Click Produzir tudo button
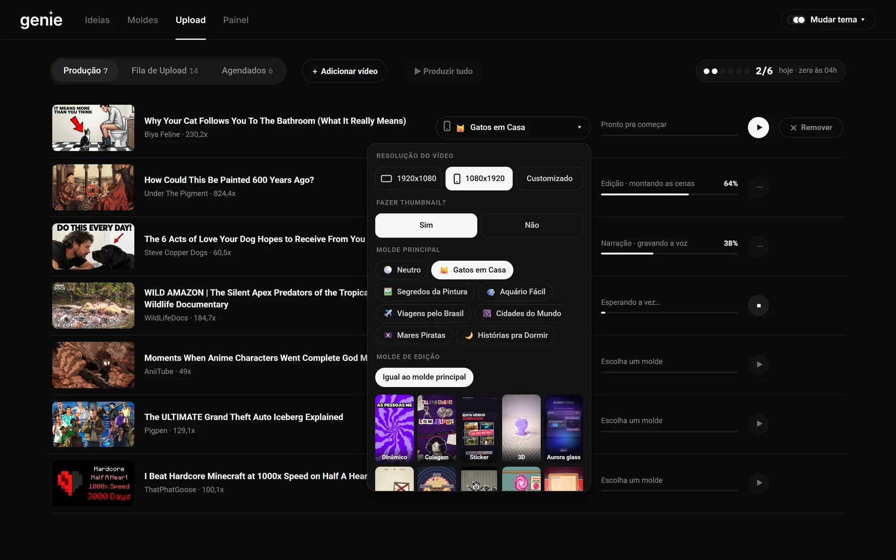The height and width of the screenshot is (560, 896). click(x=443, y=71)
